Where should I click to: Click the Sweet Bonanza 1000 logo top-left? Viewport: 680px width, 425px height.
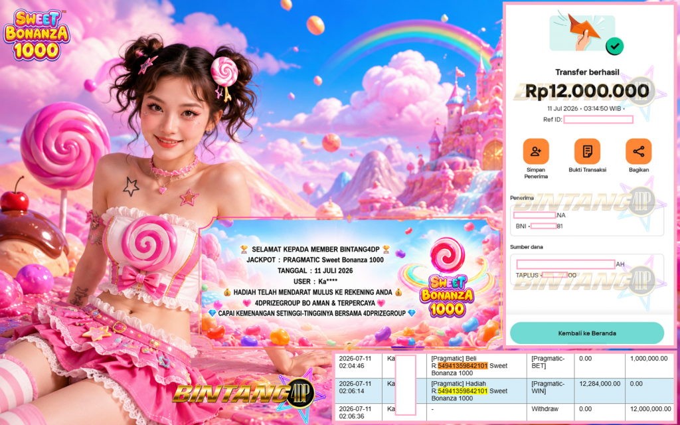(x=37, y=36)
